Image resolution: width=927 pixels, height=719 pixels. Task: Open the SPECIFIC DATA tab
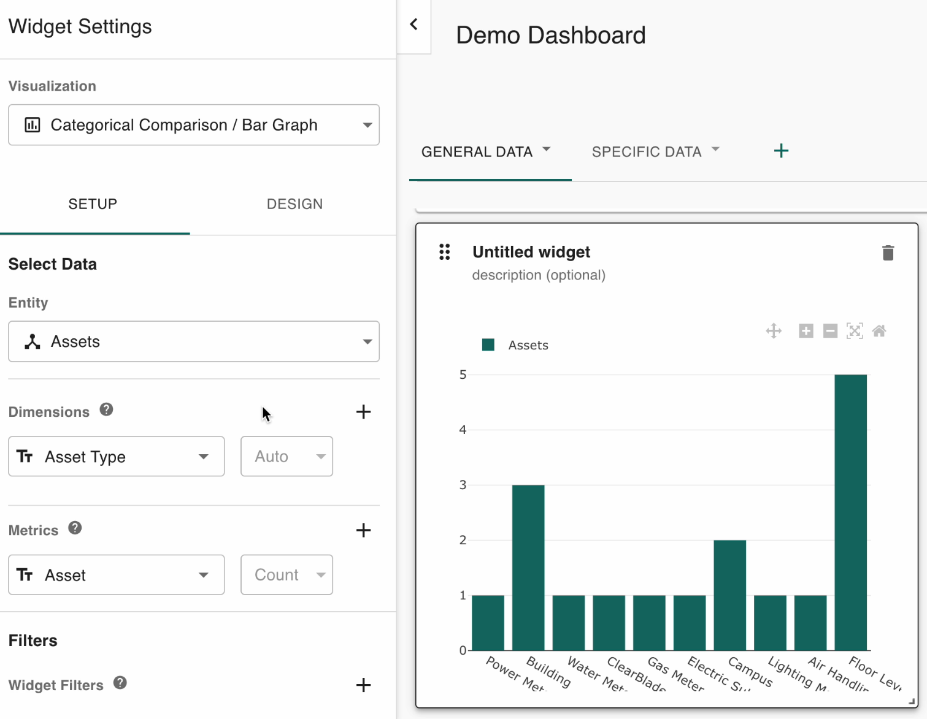646,151
